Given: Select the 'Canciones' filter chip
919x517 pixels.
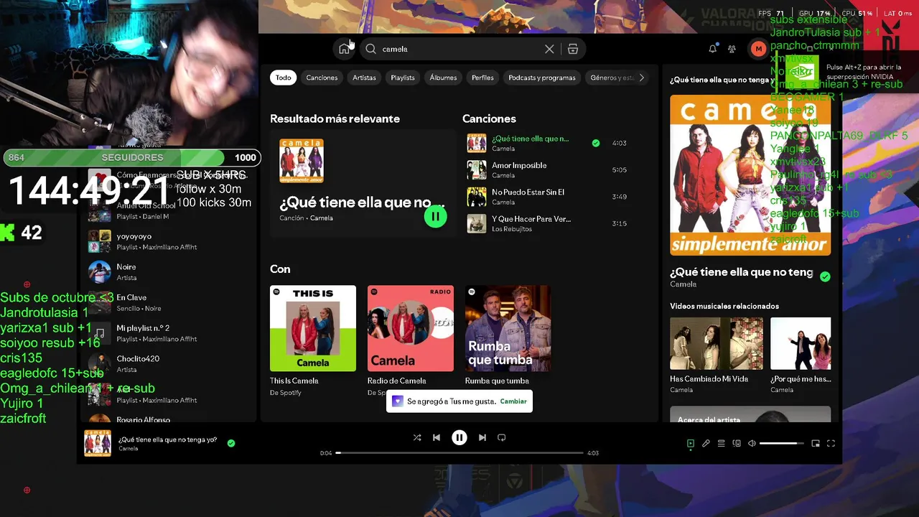Looking at the screenshot, I should tap(322, 78).
